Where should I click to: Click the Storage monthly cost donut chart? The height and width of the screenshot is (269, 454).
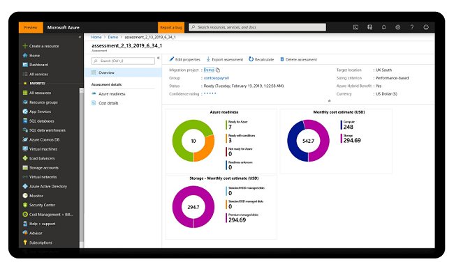tap(193, 207)
